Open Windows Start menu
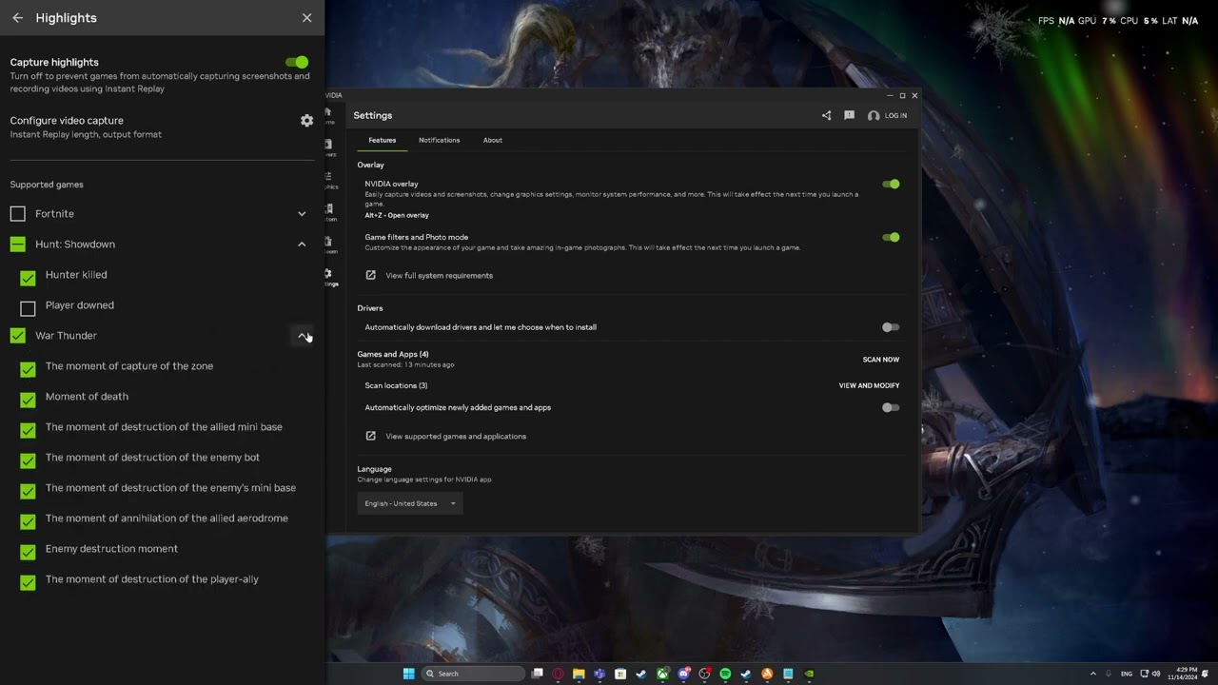The height and width of the screenshot is (685, 1218). (408, 674)
